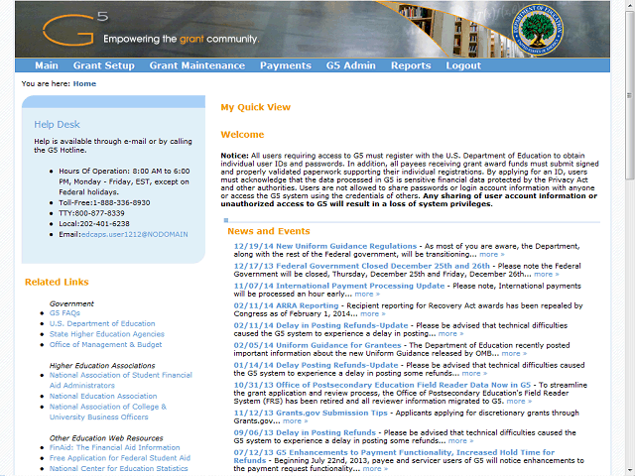Open the Grant Maintenance menu
Screen dimensions: 635x476
tap(197, 65)
